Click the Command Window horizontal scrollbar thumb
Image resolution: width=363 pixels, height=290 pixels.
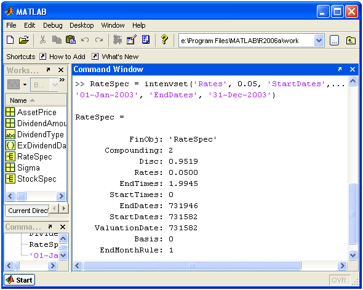tap(192, 265)
